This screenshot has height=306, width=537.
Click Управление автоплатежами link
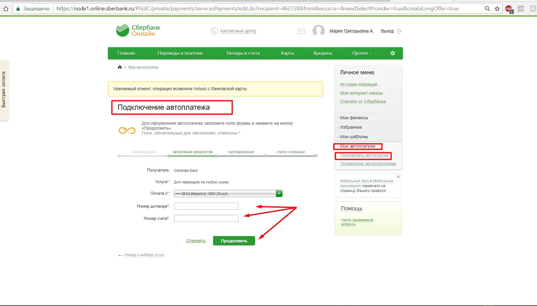[x=368, y=164]
